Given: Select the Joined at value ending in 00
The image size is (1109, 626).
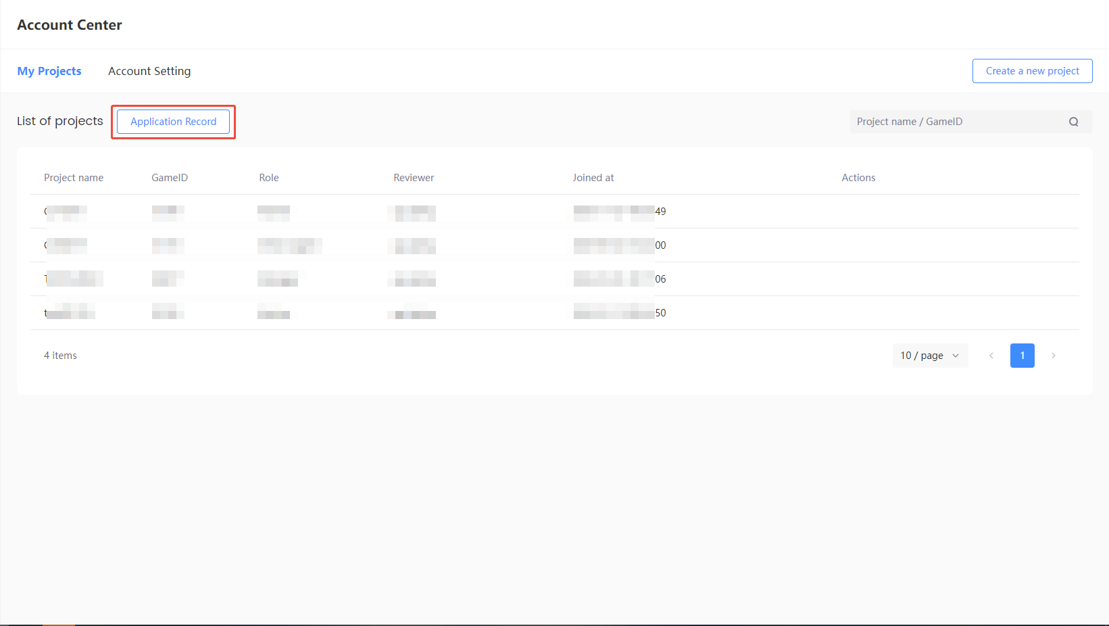Looking at the screenshot, I should tap(620, 245).
